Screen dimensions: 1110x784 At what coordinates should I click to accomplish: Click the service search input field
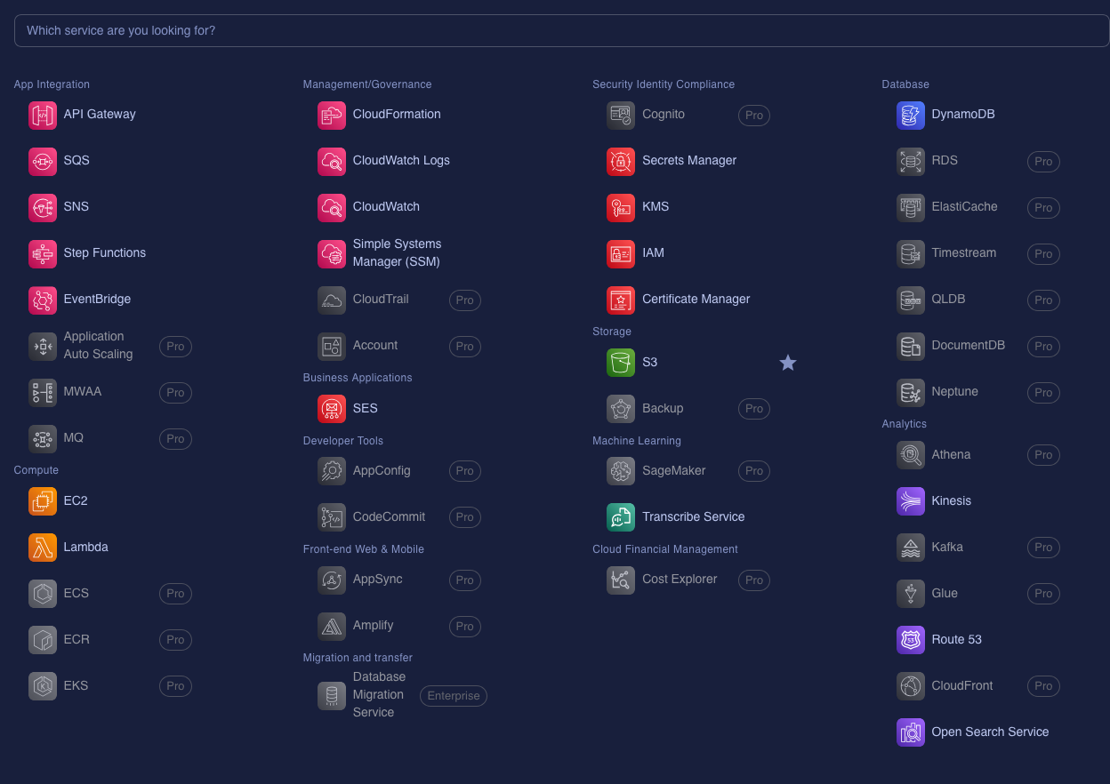tap(555, 30)
